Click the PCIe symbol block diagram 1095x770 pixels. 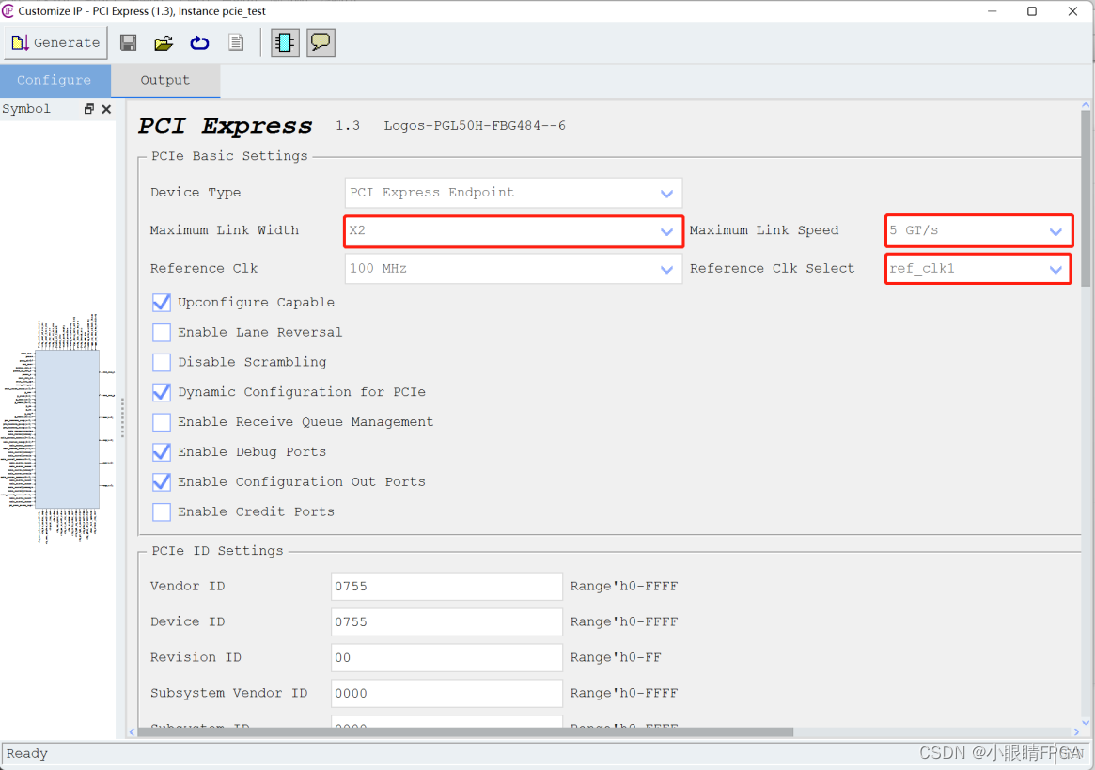point(67,429)
